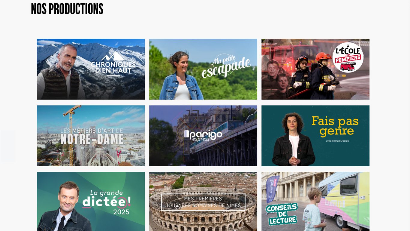Viewport: 410px width, 231px height.
Task: Open the Ma petite escapade production
Action: click(203, 69)
